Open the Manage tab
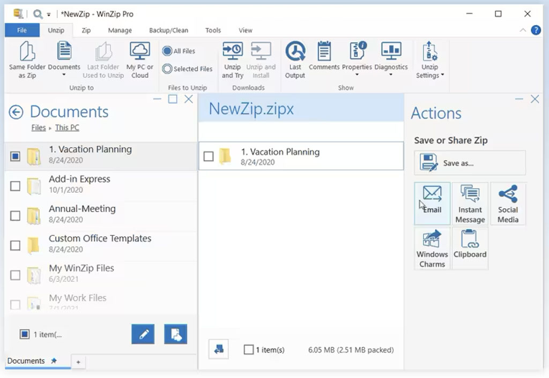 [120, 31]
